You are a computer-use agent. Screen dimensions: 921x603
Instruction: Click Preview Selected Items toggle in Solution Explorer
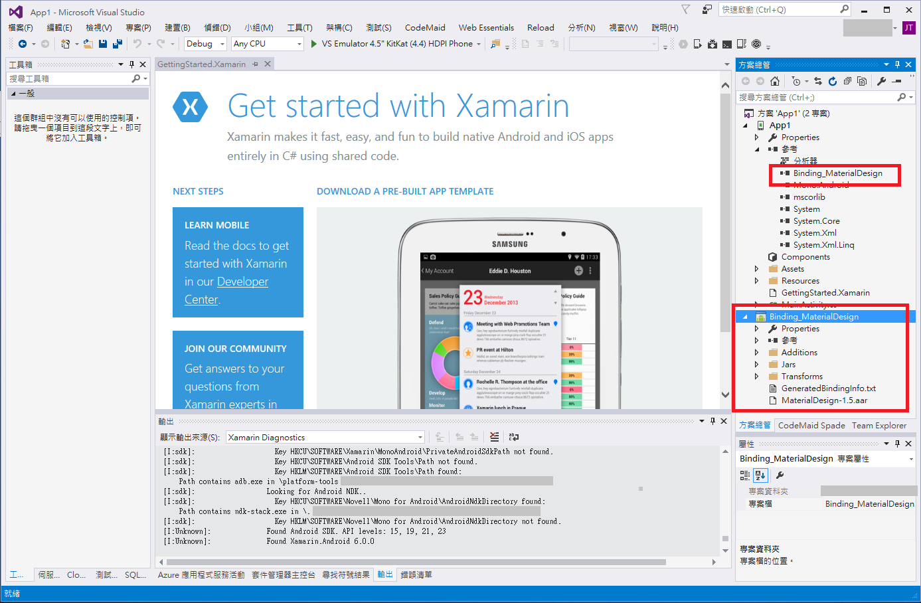(896, 81)
